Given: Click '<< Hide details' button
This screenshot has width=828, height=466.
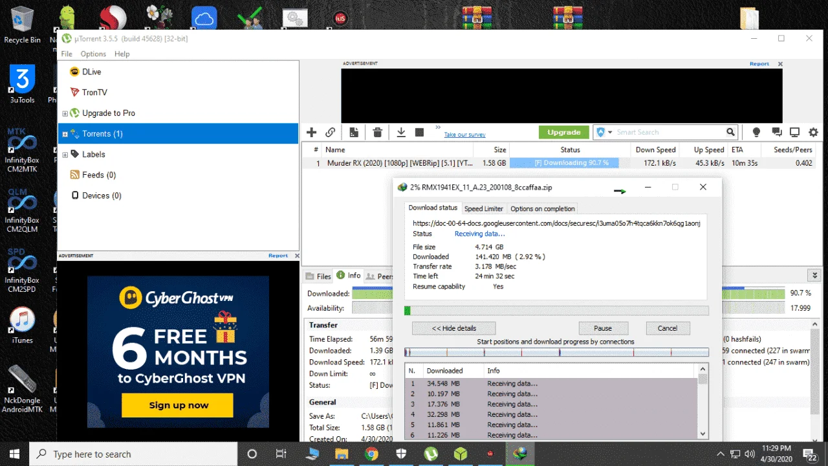Looking at the screenshot, I should coord(453,328).
